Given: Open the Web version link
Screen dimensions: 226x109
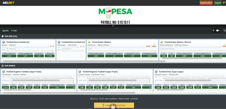Looking at the screenshot, I should pyautogui.click(x=124, y=99).
